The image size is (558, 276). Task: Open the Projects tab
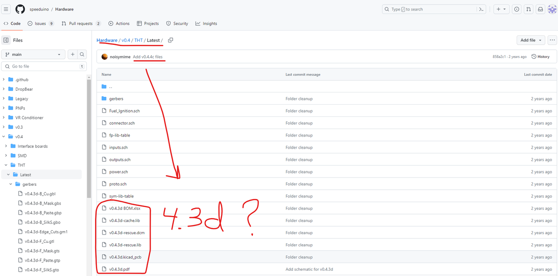(148, 24)
